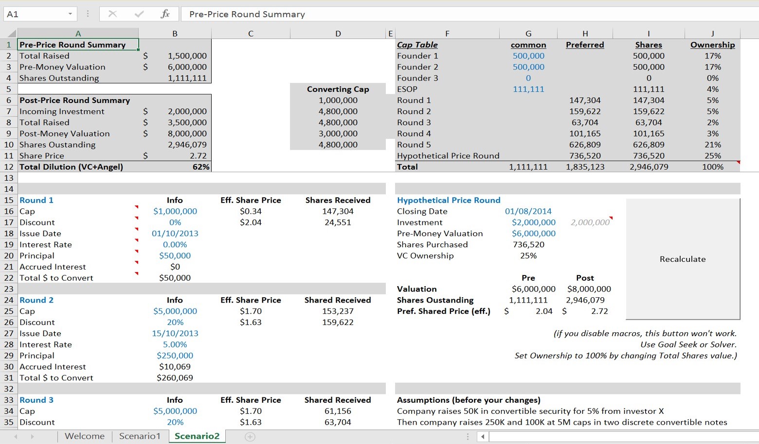The height and width of the screenshot is (444, 759).
Task: Click the 'Round 1' section heading
Action: click(36, 200)
